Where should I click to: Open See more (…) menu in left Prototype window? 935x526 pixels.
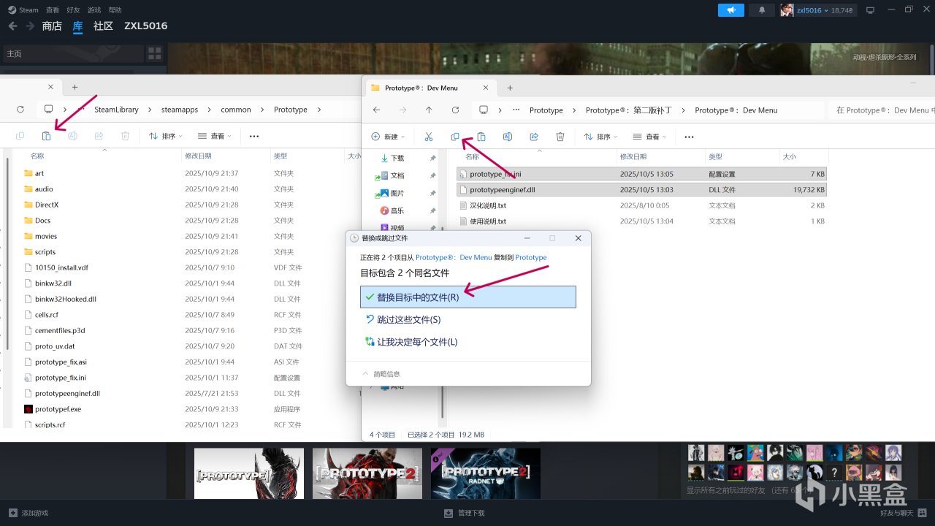(x=254, y=136)
